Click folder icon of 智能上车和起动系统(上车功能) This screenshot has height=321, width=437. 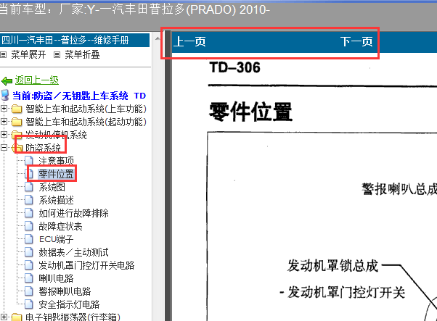tap(17, 109)
